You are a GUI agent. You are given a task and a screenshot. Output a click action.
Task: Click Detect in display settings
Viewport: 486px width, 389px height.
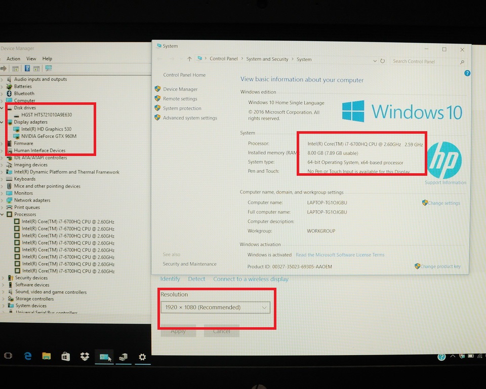[196, 279]
